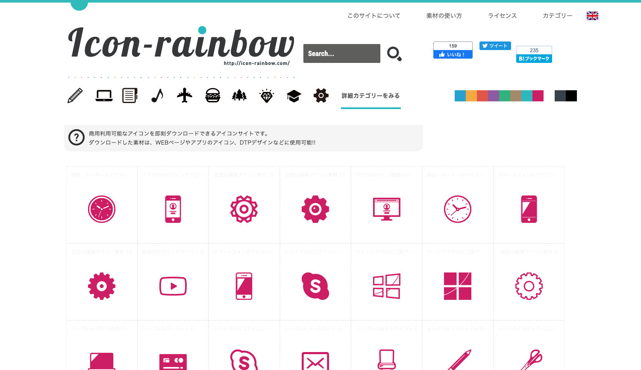641x370 pixels.
Task: Select the black gear category icon
Action: (x=321, y=95)
